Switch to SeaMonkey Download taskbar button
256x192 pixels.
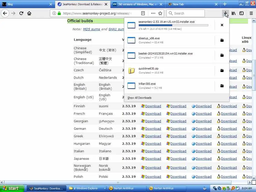click(x=46, y=188)
